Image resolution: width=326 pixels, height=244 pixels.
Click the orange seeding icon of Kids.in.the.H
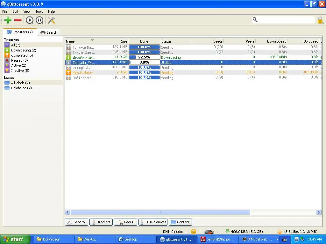(x=68, y=72)
